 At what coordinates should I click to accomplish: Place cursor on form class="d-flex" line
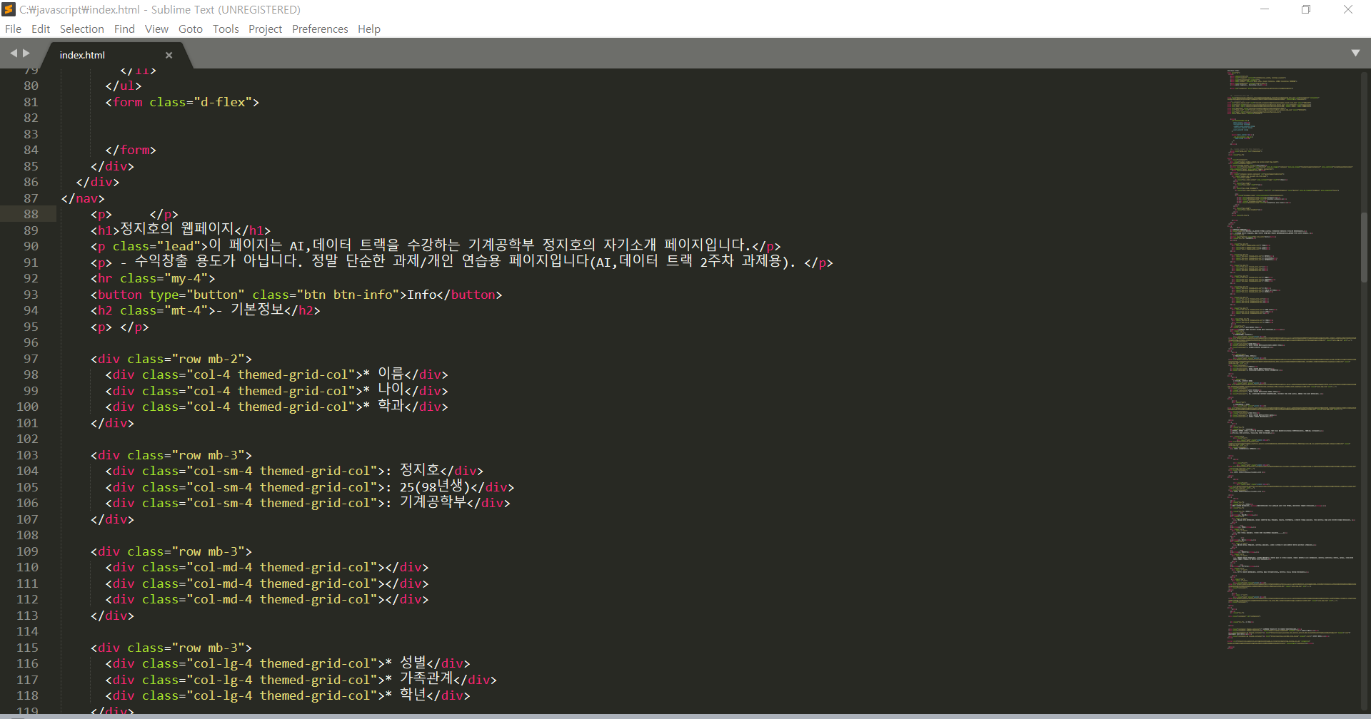coord(182,102)
